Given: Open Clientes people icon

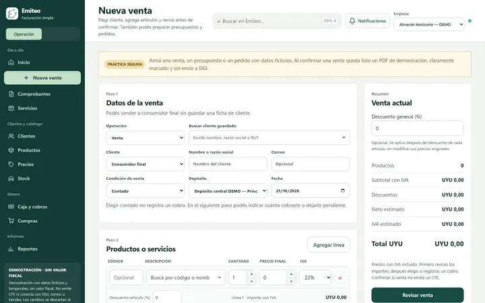Looking at the screenshot, I should pyautogui.click(x=11, y=136).
